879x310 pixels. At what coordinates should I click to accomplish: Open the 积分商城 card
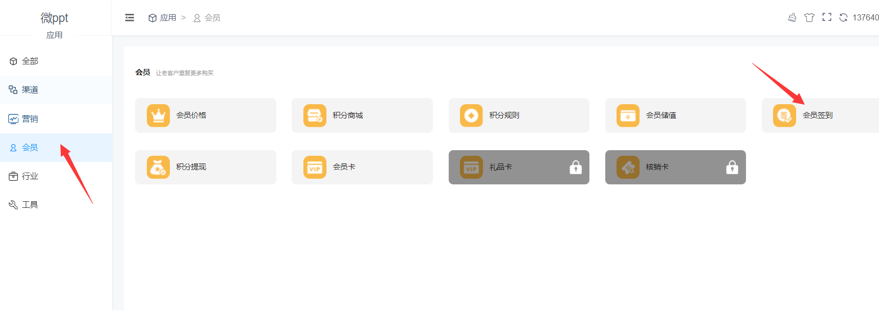coord(362,115)
